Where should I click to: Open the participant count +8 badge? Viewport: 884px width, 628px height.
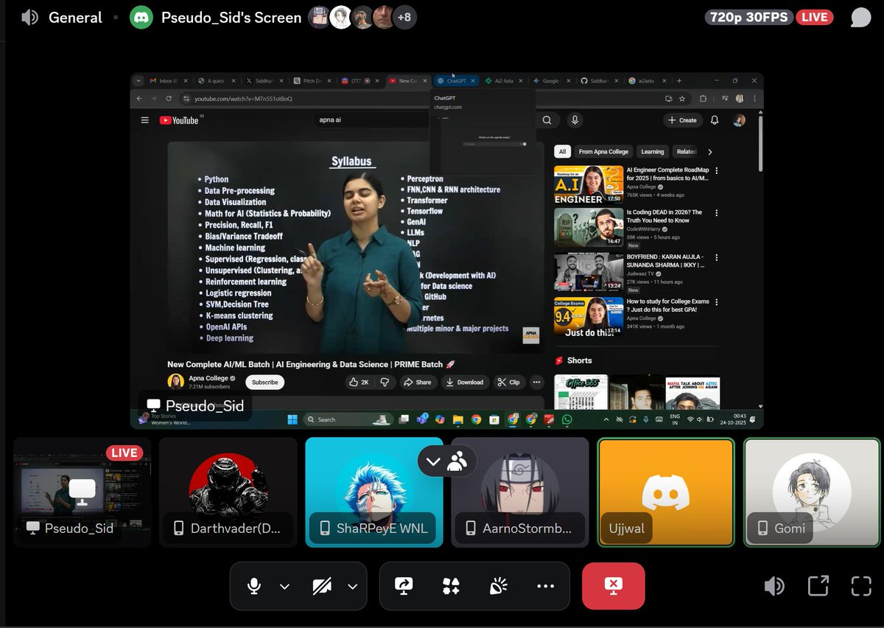[x=405, y=17]
